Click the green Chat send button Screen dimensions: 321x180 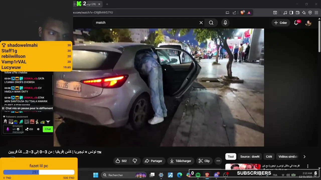(x=48, y=129)
